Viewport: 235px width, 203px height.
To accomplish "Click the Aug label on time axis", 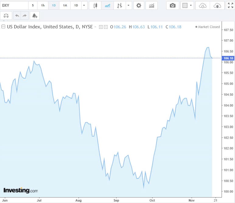I will [x=78, y=200].
